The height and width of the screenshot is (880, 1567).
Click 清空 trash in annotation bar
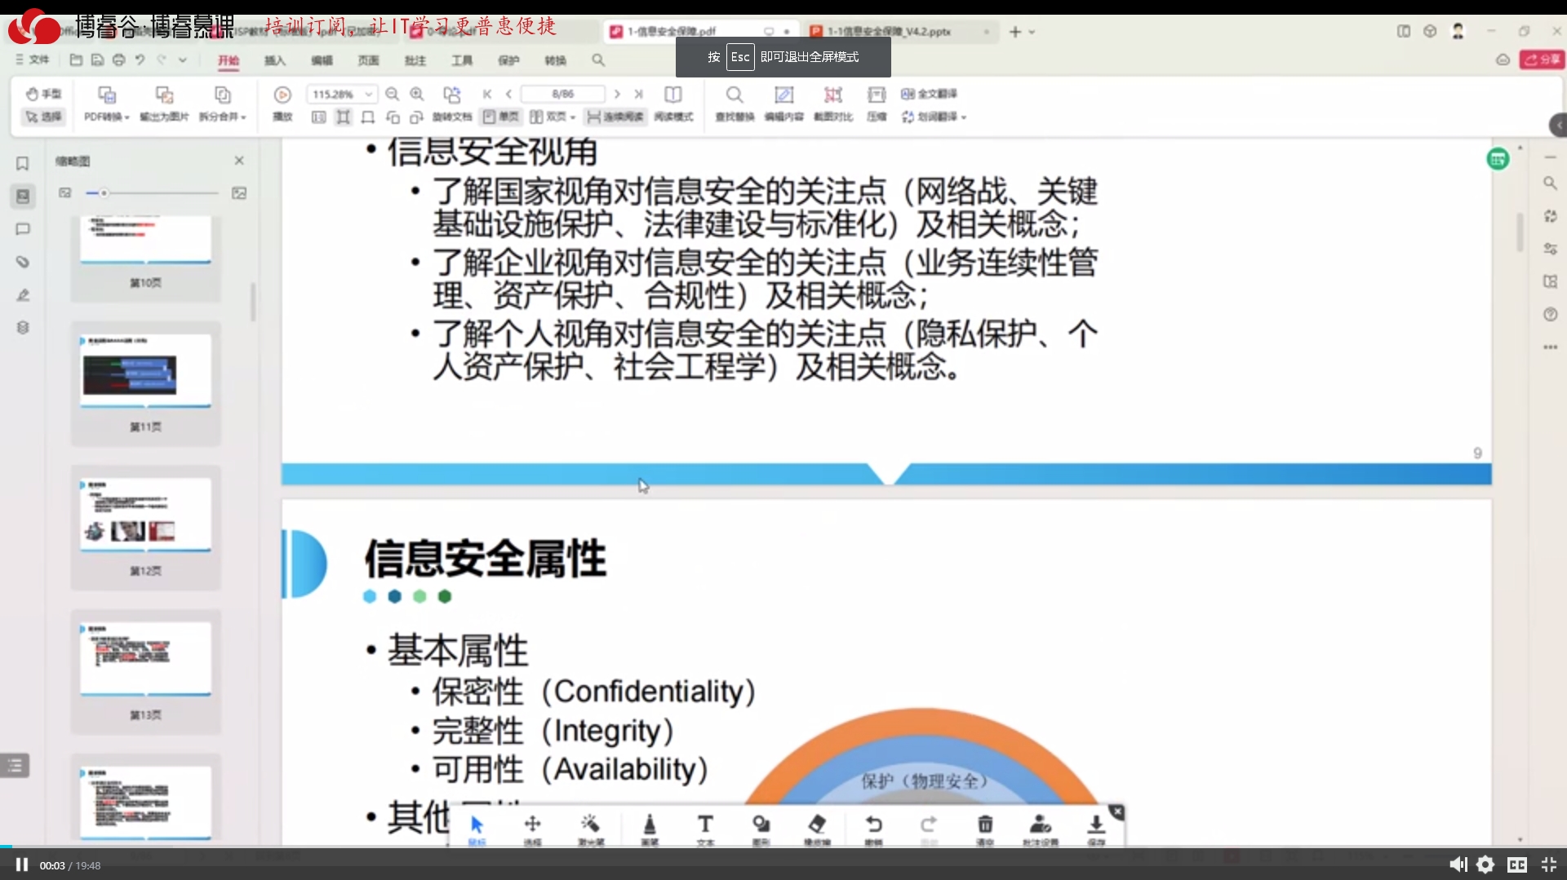(985, 829)
